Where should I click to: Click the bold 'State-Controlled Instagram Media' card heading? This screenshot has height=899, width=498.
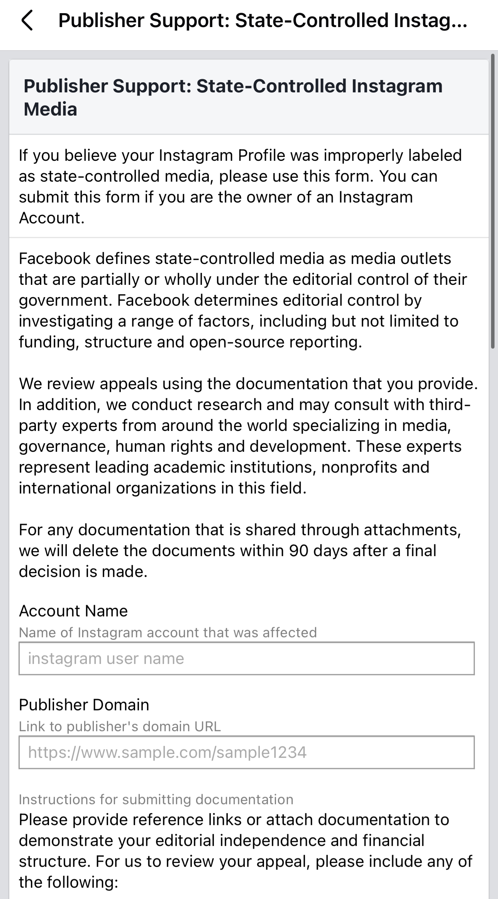[x=233, y=97]
